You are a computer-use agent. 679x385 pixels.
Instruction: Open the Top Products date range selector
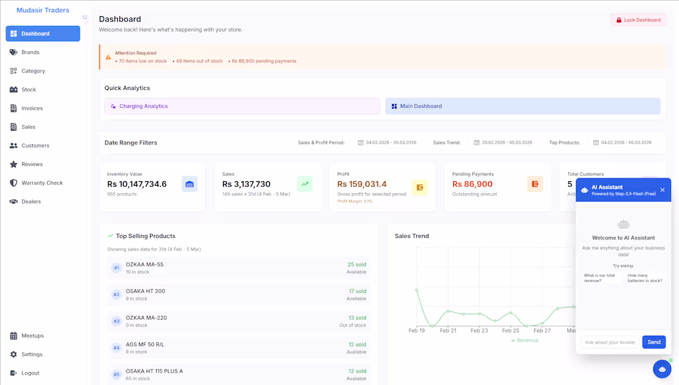[x=623, y=142]
